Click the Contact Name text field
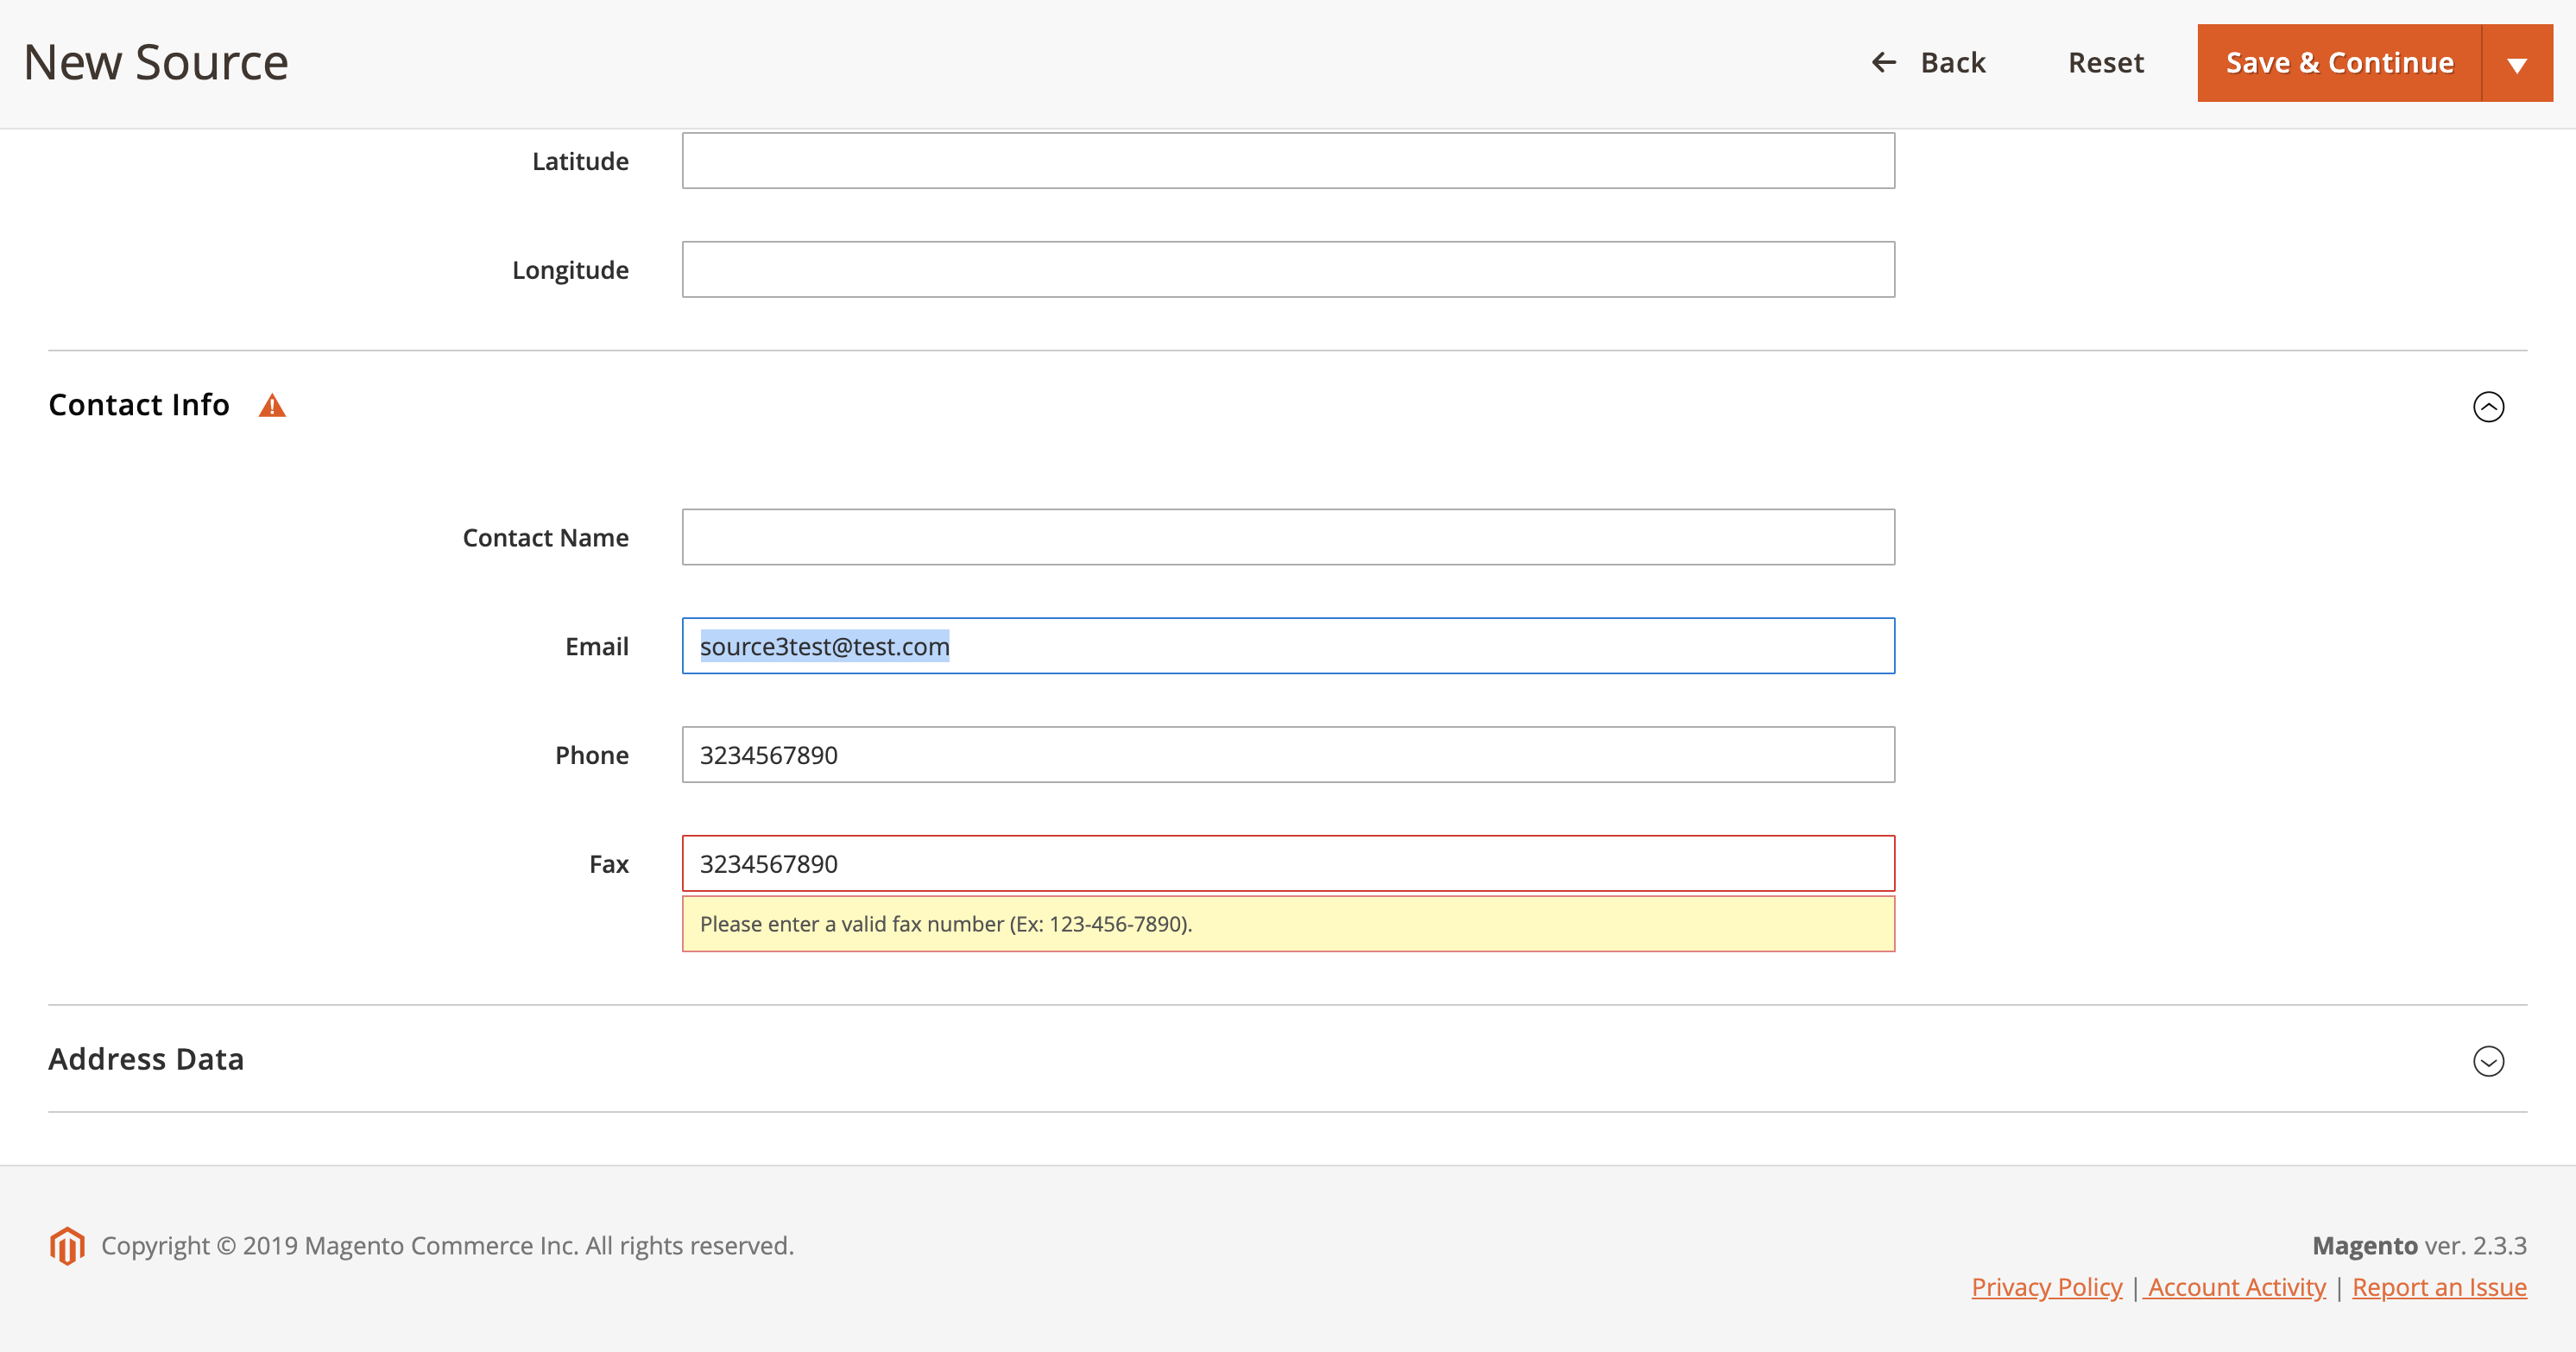 (1288, 537)
